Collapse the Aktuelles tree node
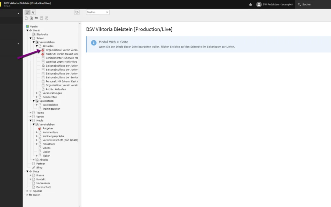 pyautogui.click(x=37, y=46)
